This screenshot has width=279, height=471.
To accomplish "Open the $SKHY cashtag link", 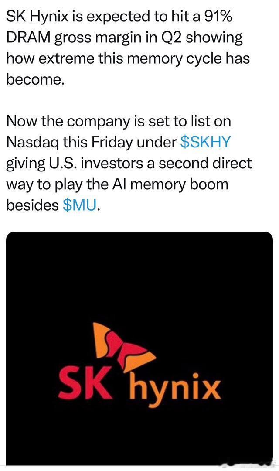I will point(205,143).
